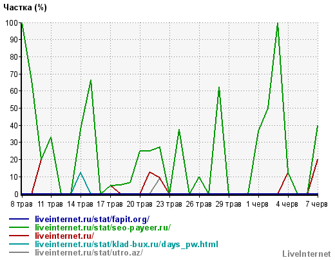Click the green seo-payeer.ru legend line swatch
The height and width of the screenshot is (260, 335).
pyautogui.click(x=19, y=227)
